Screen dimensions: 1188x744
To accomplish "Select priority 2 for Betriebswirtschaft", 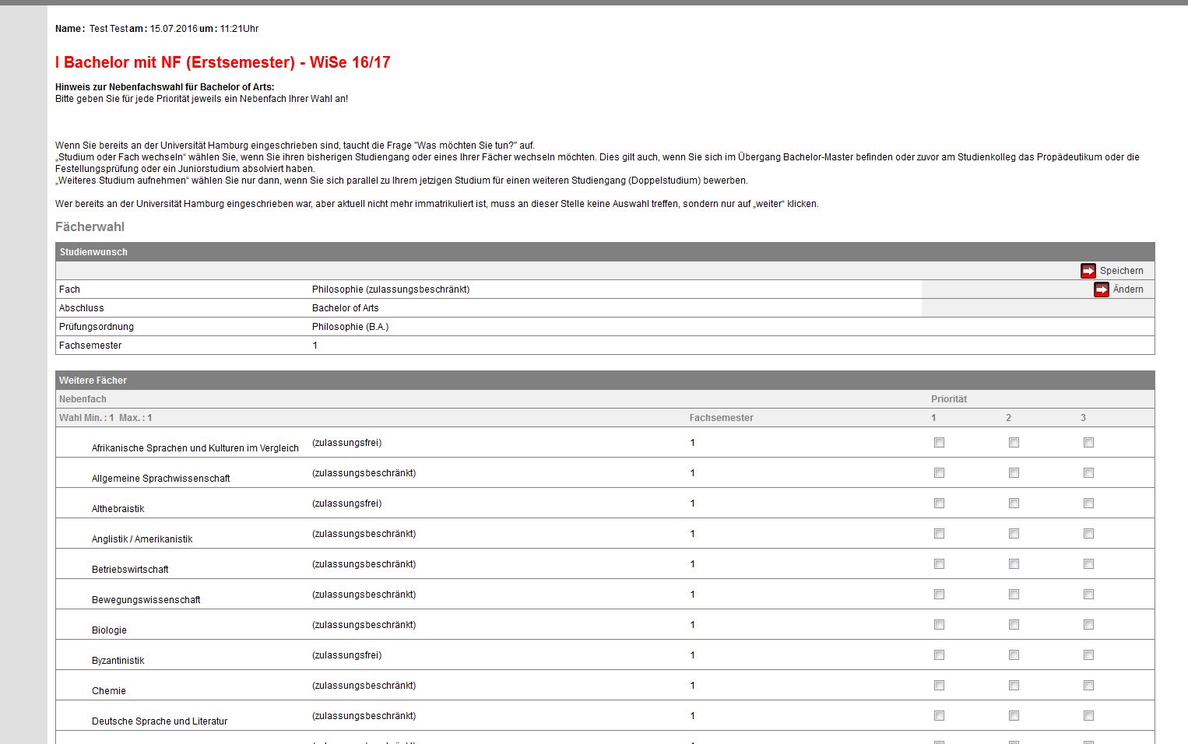I will [x=1014, y=564].
